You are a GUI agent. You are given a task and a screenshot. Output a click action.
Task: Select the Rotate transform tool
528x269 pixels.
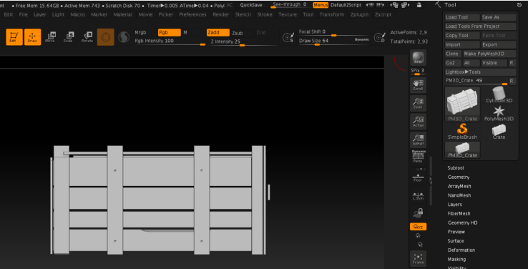(87, 37)
